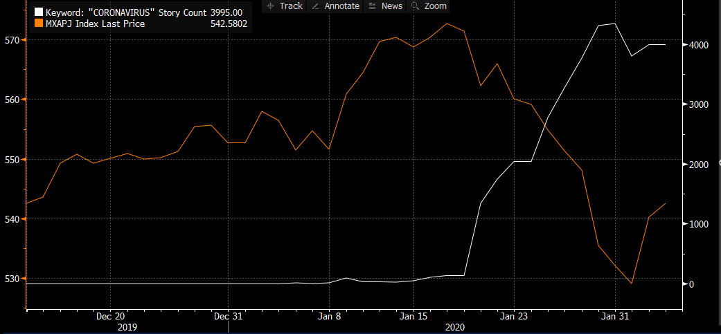Click the 2000 label on right axis
The width and height of the screenshot is (721, 334).
[x=697, y=165]
